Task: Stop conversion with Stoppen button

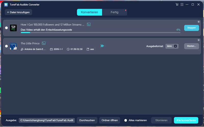Action: pyautogui.click(x=192, y=28)
